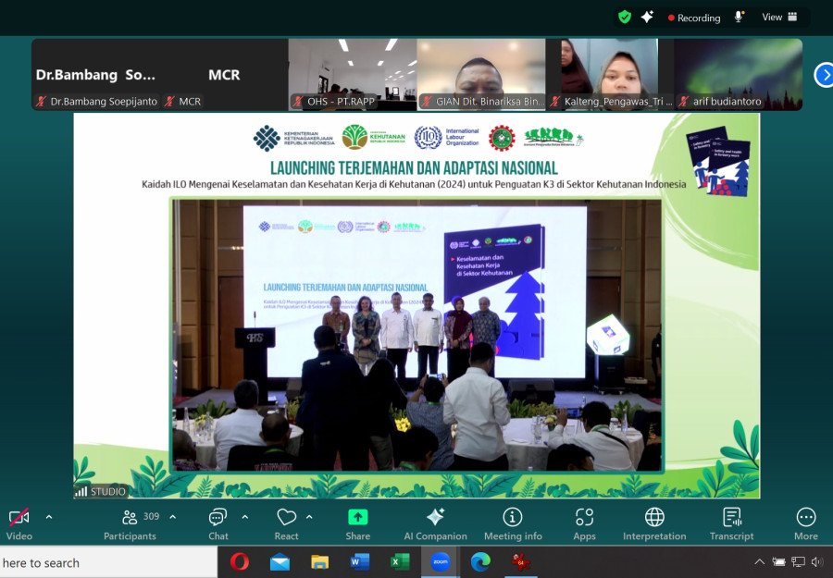The width and height of the screenshot is (833, 578).
Task: Open Interpretation language options
Action: (x=654, y=523)
